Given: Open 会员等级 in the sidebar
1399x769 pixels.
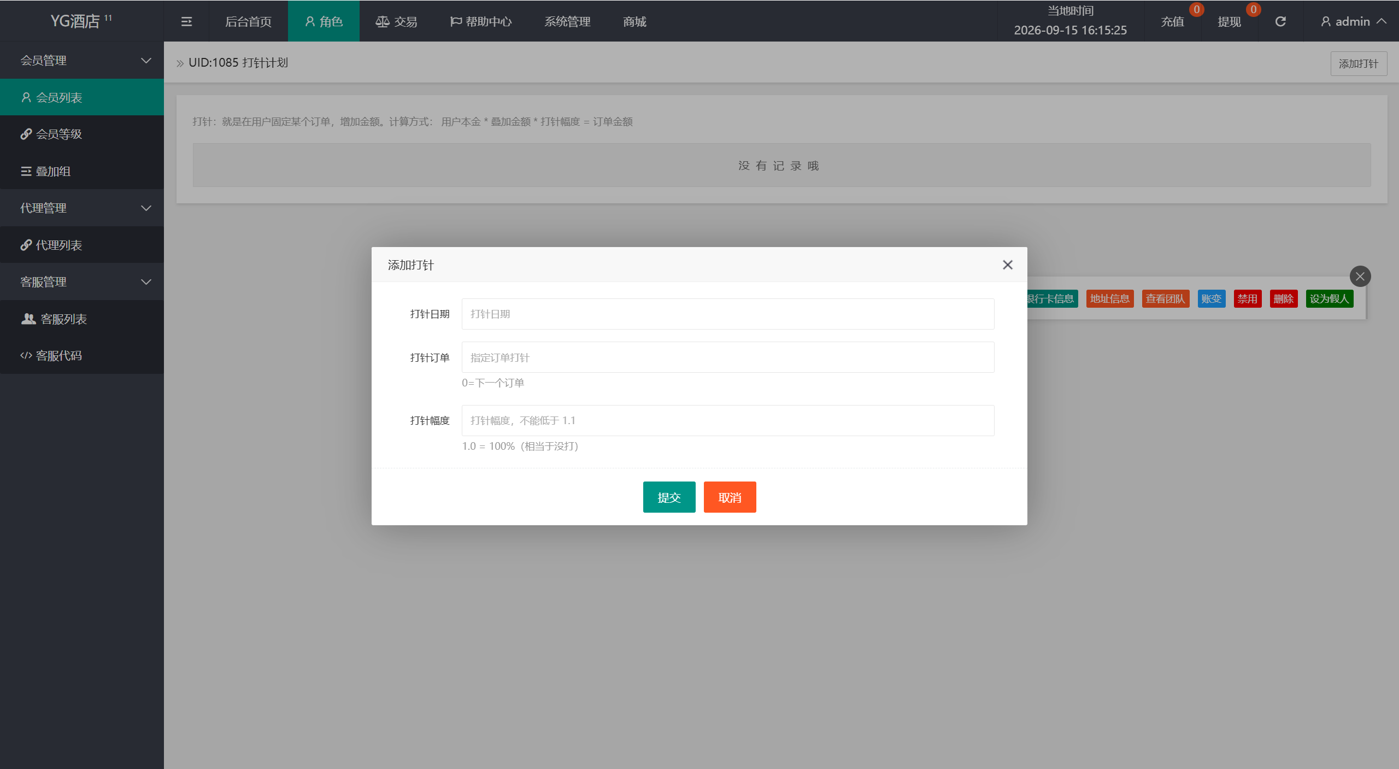Looking at the screenshot, I should coord(82,134).
